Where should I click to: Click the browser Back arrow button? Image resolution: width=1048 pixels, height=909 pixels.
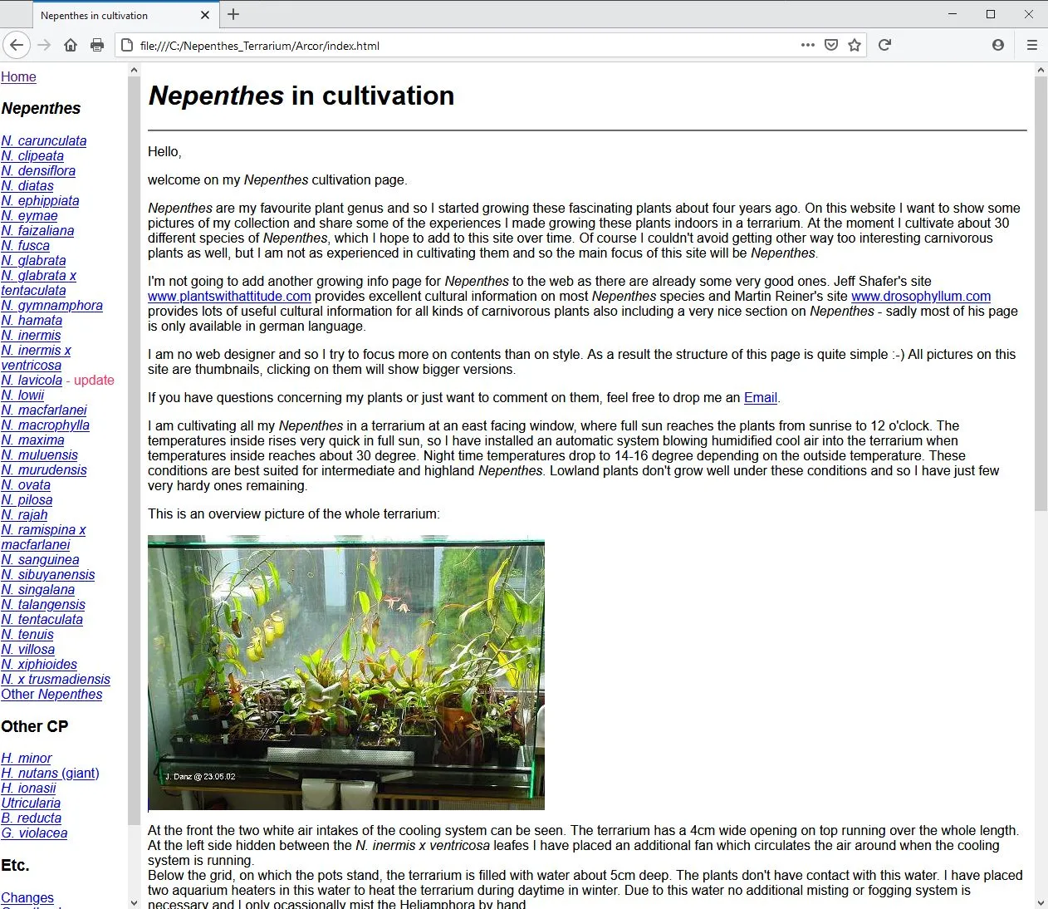17,45
